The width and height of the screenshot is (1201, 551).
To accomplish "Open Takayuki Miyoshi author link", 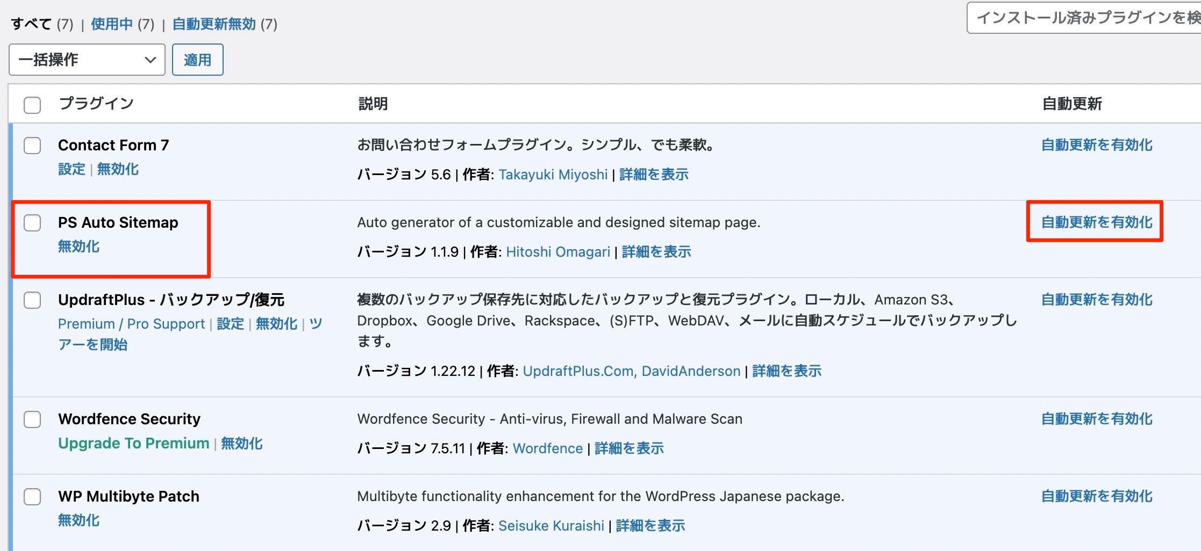I will (553, 175).
